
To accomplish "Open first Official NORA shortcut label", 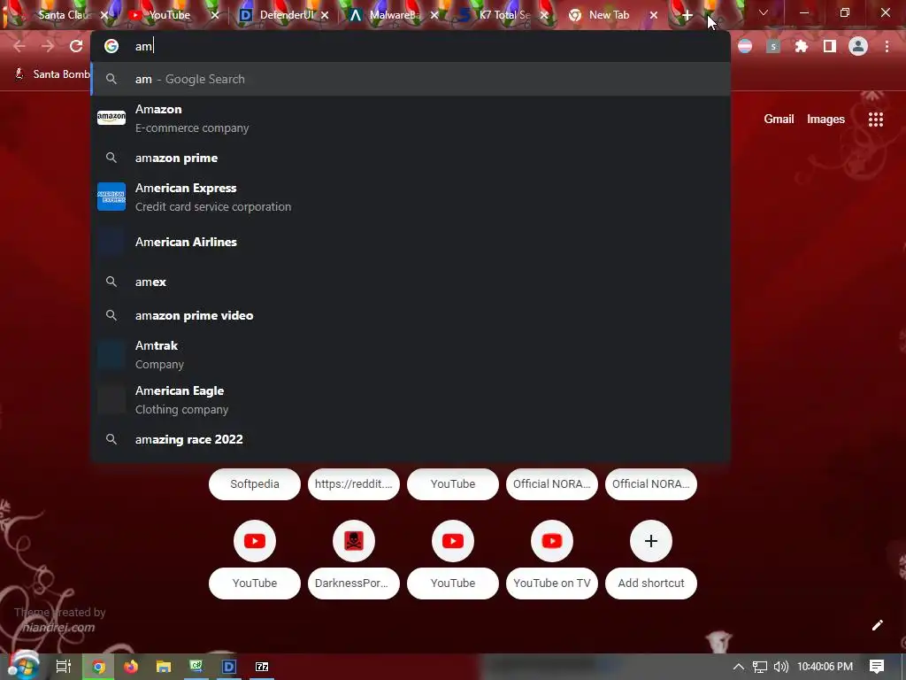I will point(552,484).
